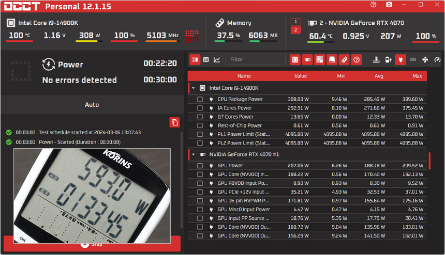Filter by current (dashed line) sensors
Image resolution: width=445 pixels, height=255 pixels.
pos(413,60)
